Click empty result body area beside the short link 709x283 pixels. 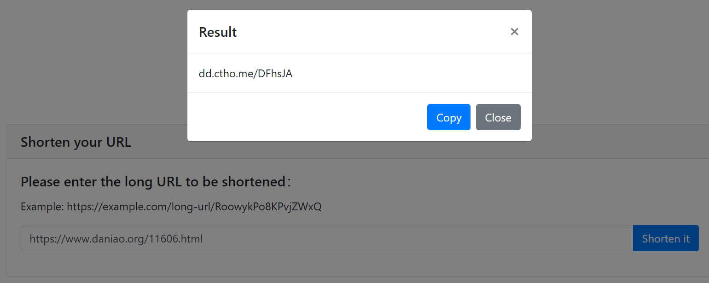pos(410,74)
